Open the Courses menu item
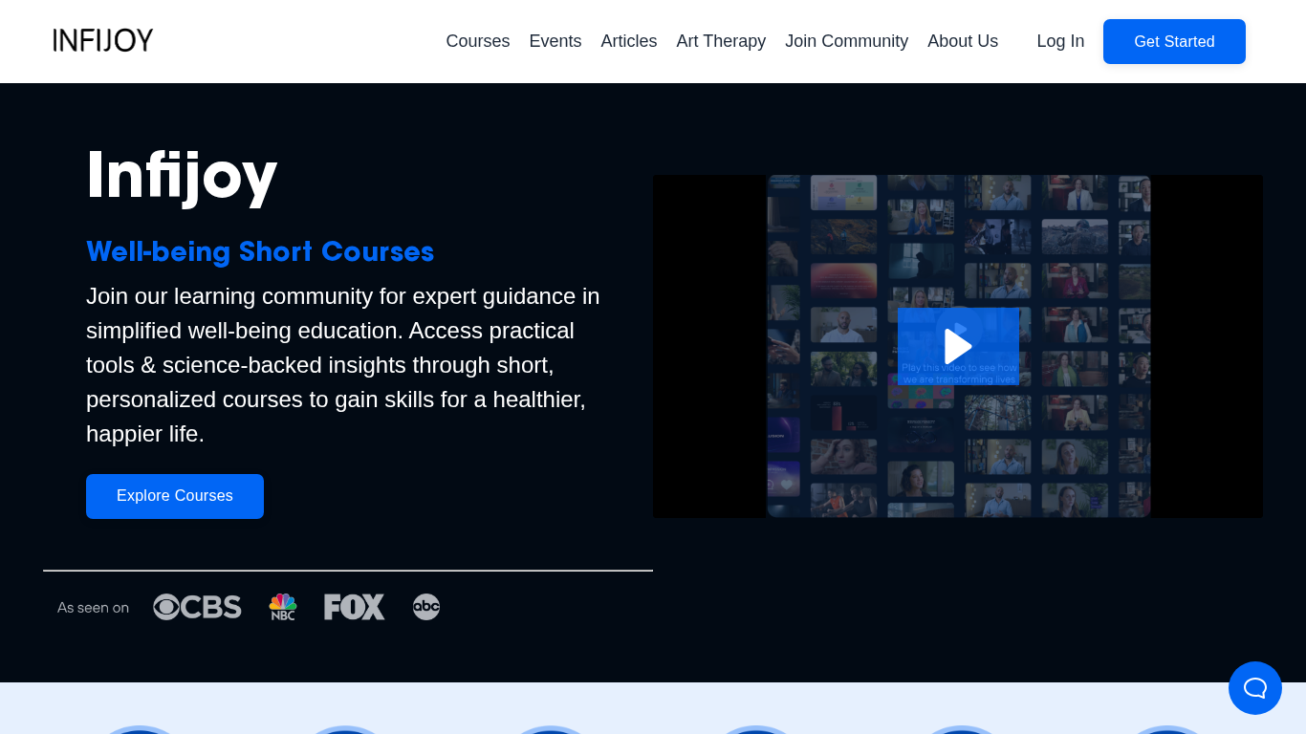 pos(477,41)
